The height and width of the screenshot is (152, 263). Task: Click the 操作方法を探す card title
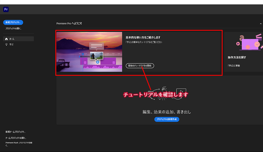point(237,57)
